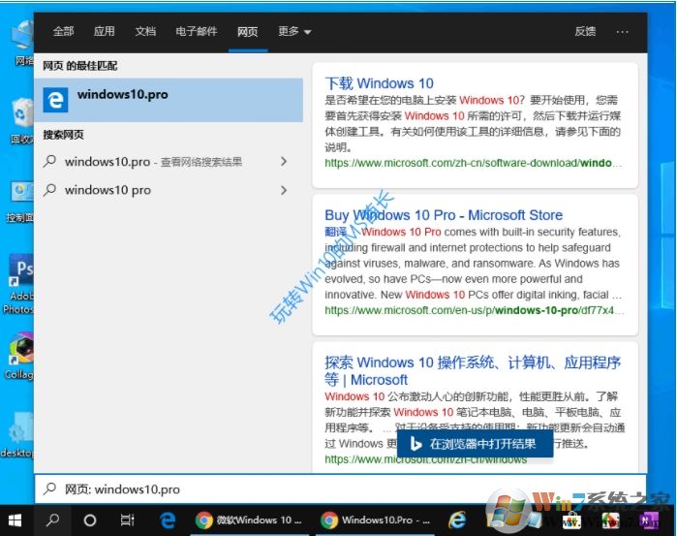Switch to Chrome window Windows10.Pro

click(x=376, y=520)
